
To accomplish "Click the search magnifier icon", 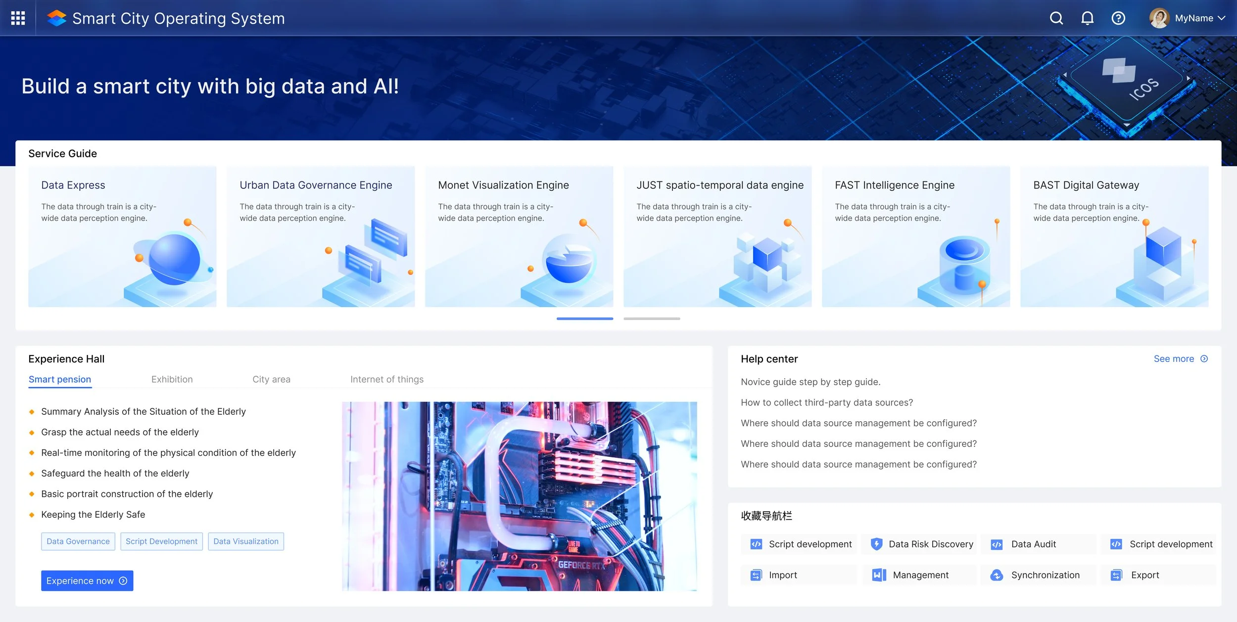I will (x=1056, y=18).
